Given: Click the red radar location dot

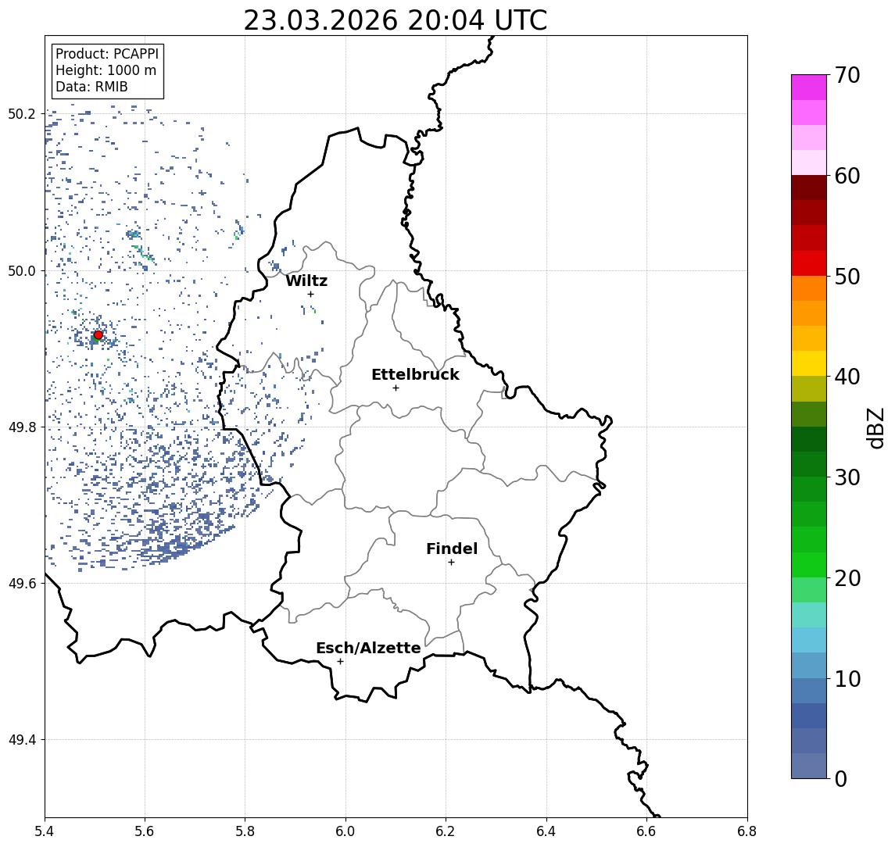Looking at the screenshot, I should [x=98, y=335].
